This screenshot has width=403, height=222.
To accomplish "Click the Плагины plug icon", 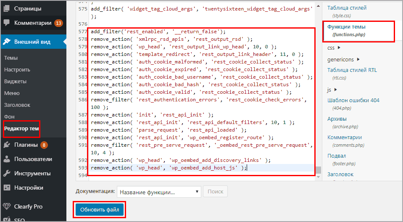I will click(x=7, y=145).
